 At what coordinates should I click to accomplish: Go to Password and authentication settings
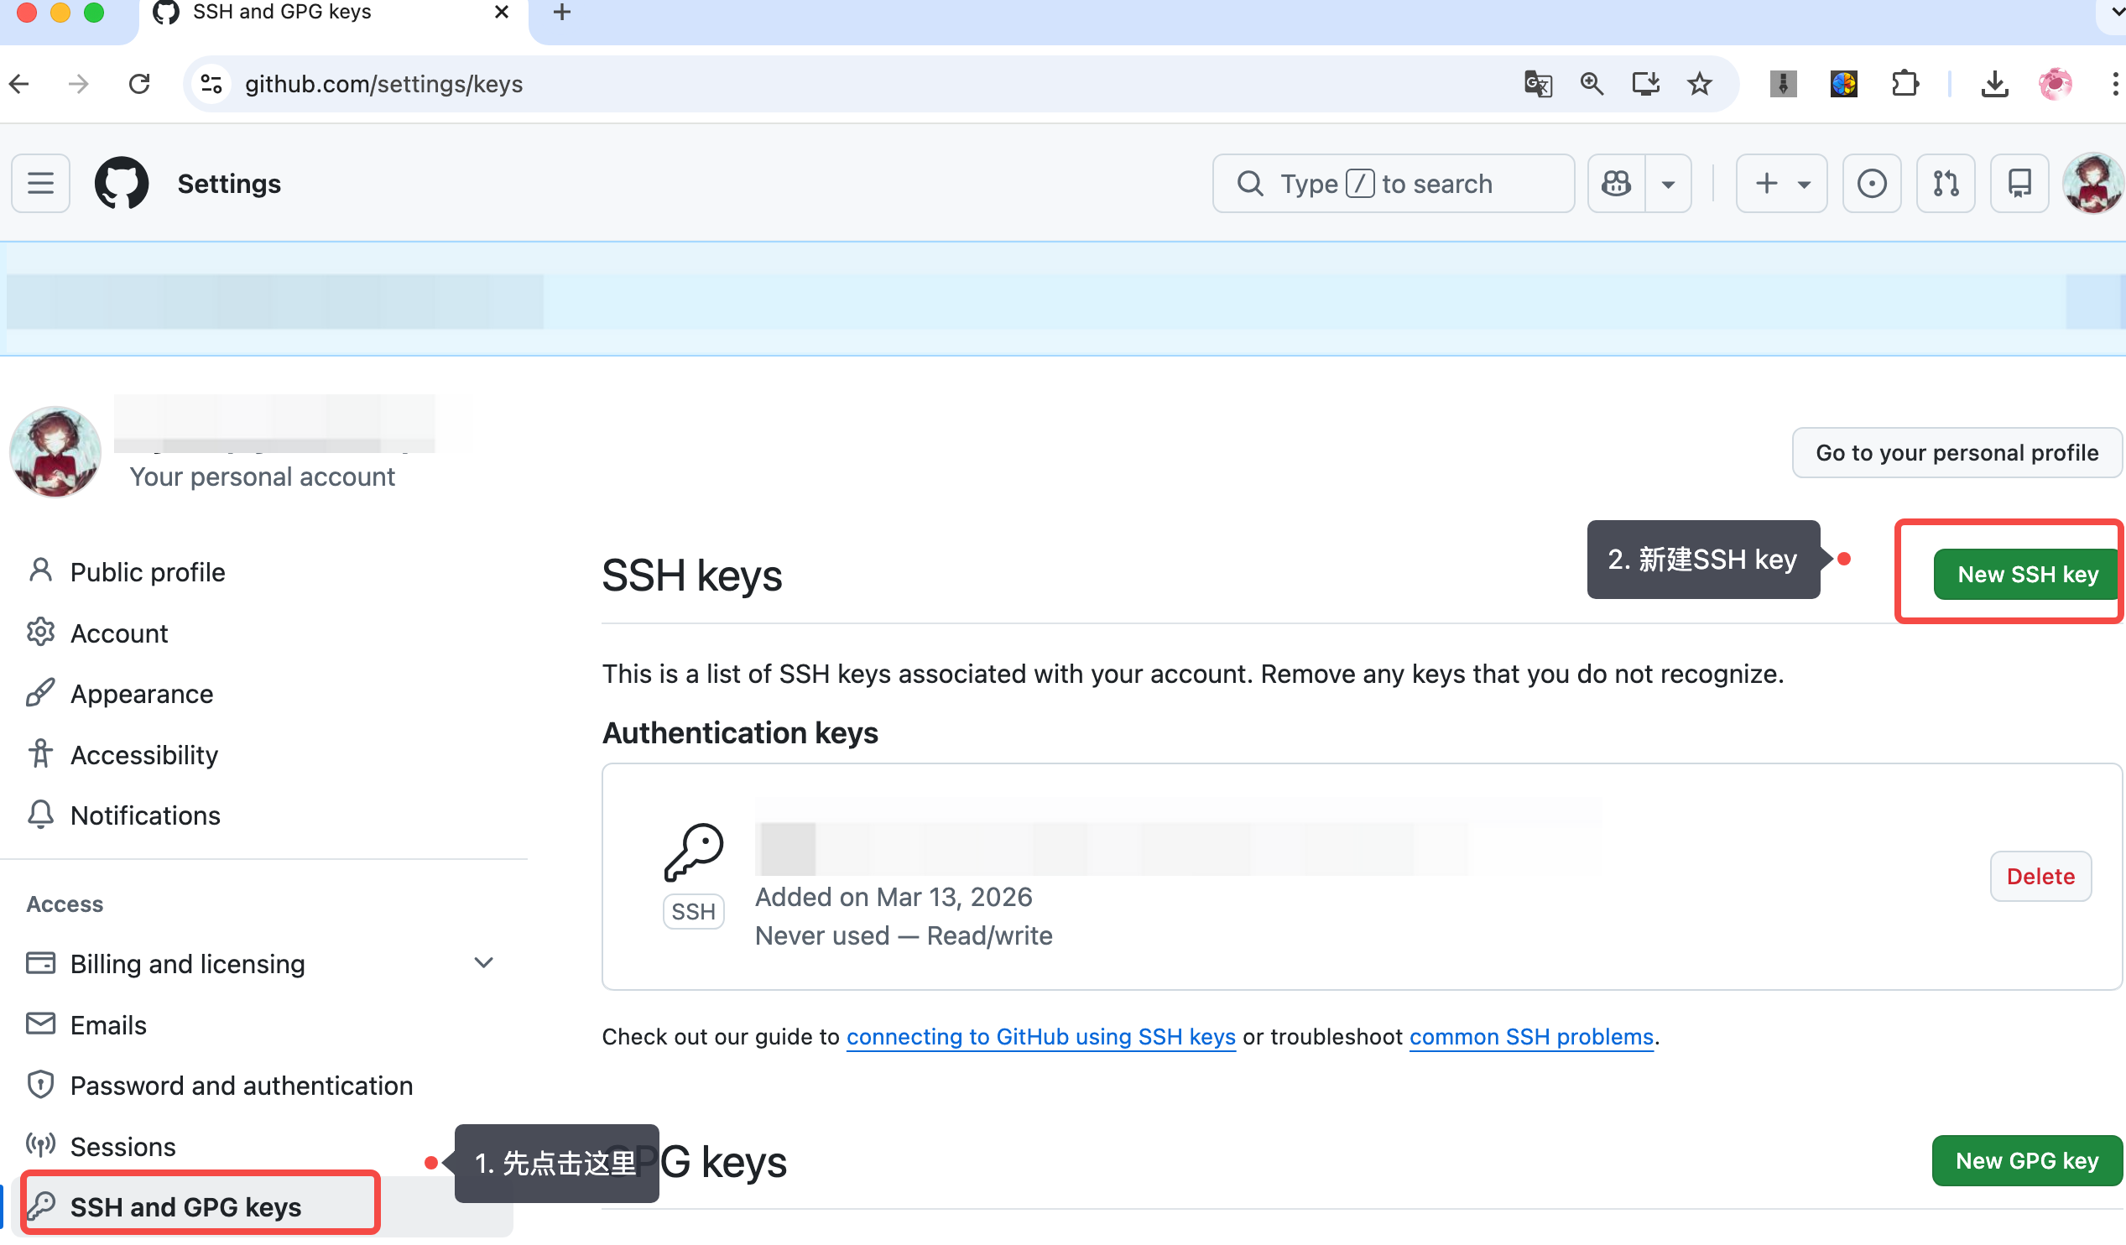tap(242, 1086)
